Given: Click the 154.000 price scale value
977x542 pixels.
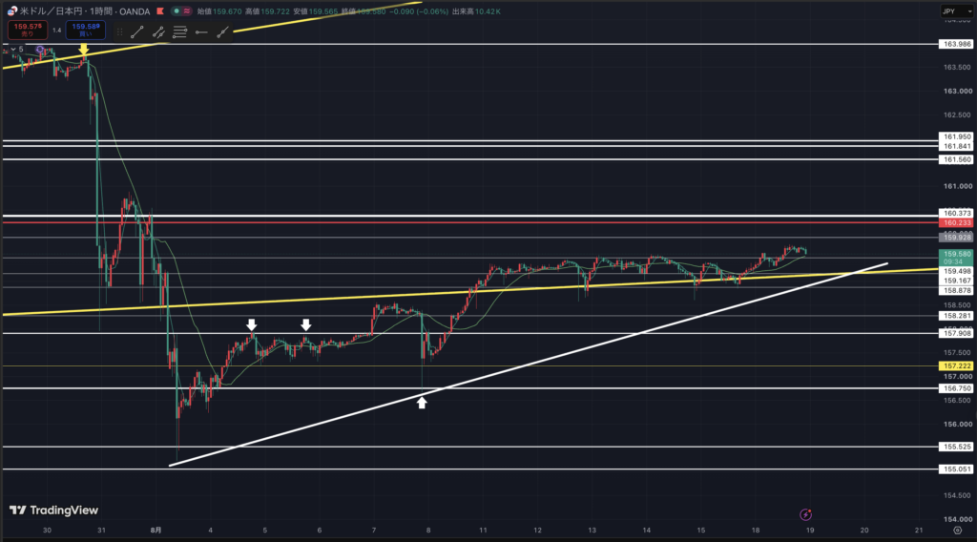Looking at the screenshot, I should point(958,519).
